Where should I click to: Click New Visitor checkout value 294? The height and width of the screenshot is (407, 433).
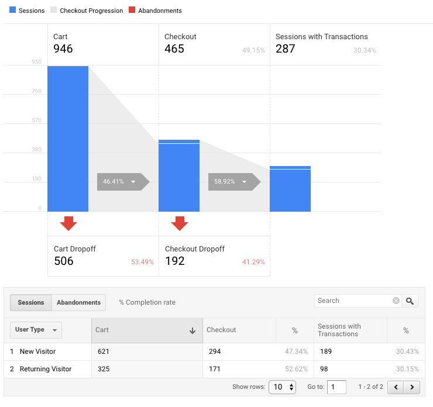pyautogui.click(x=215, y=351)
